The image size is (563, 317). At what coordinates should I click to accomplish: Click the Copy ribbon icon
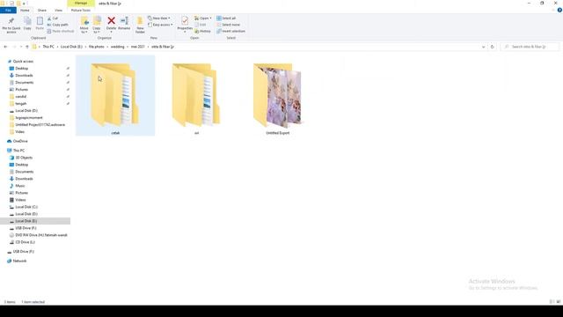(x=27, y=21)
